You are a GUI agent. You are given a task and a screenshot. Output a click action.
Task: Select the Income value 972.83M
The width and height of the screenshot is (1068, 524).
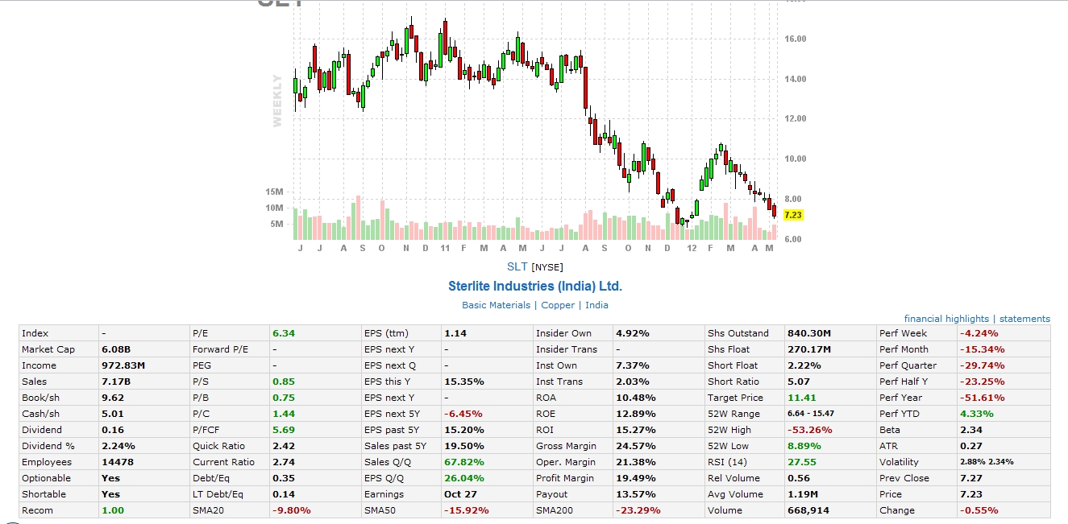(x=123, y=365)
